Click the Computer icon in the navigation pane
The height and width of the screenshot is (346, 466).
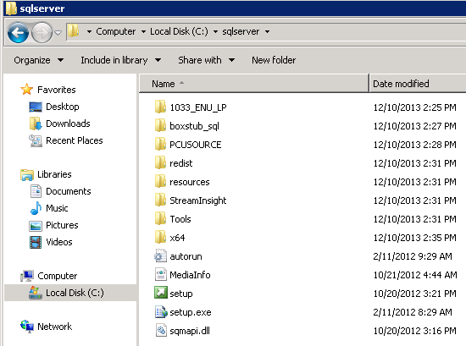27,276
